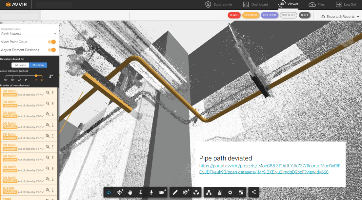Screen dimensions: 362x200
Task: Open the Files tab
Action: click(x=317, y=5)
